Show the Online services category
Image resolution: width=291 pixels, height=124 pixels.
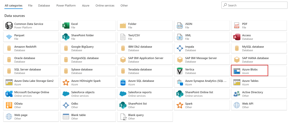pos(105,6)
